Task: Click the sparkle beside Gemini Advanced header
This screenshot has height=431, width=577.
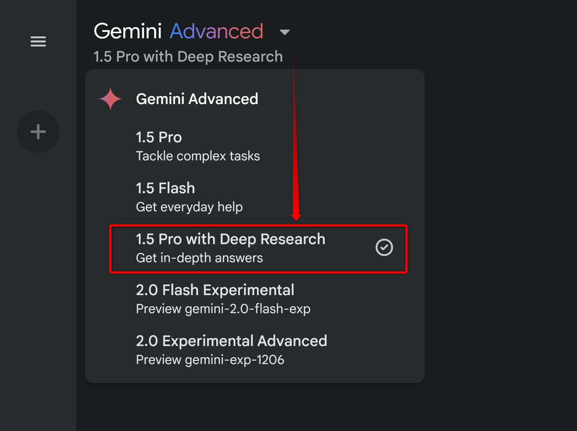Action: [109, 98]
